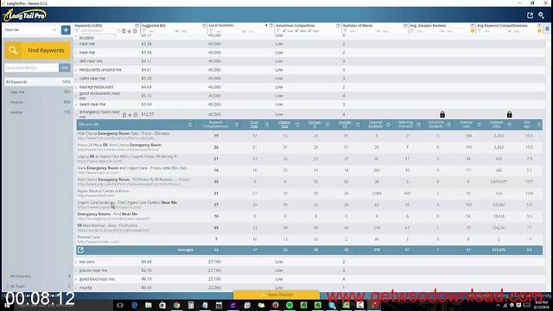Open settings gear in top bar

(x=542, y=16)
